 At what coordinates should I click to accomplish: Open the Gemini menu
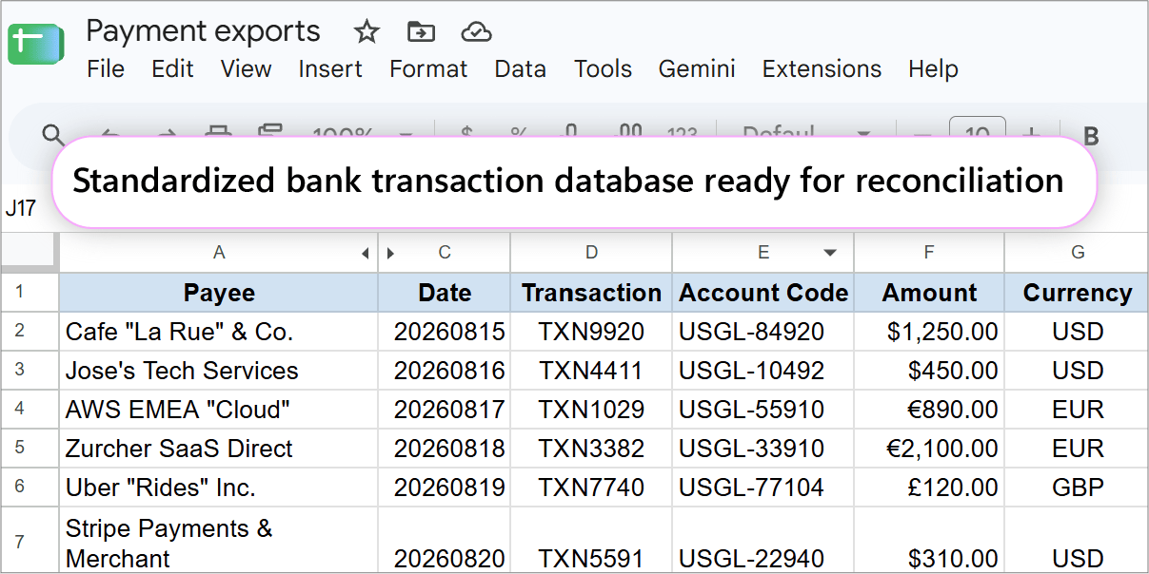697,69
